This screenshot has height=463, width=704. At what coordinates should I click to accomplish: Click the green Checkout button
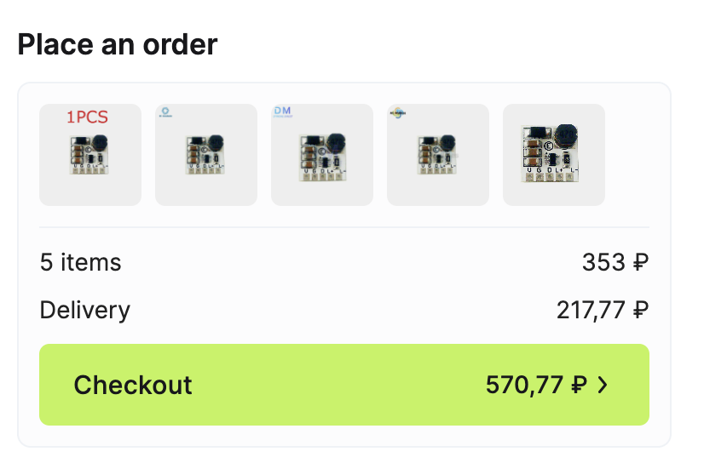pyautogui.click(x=344, y=385)
